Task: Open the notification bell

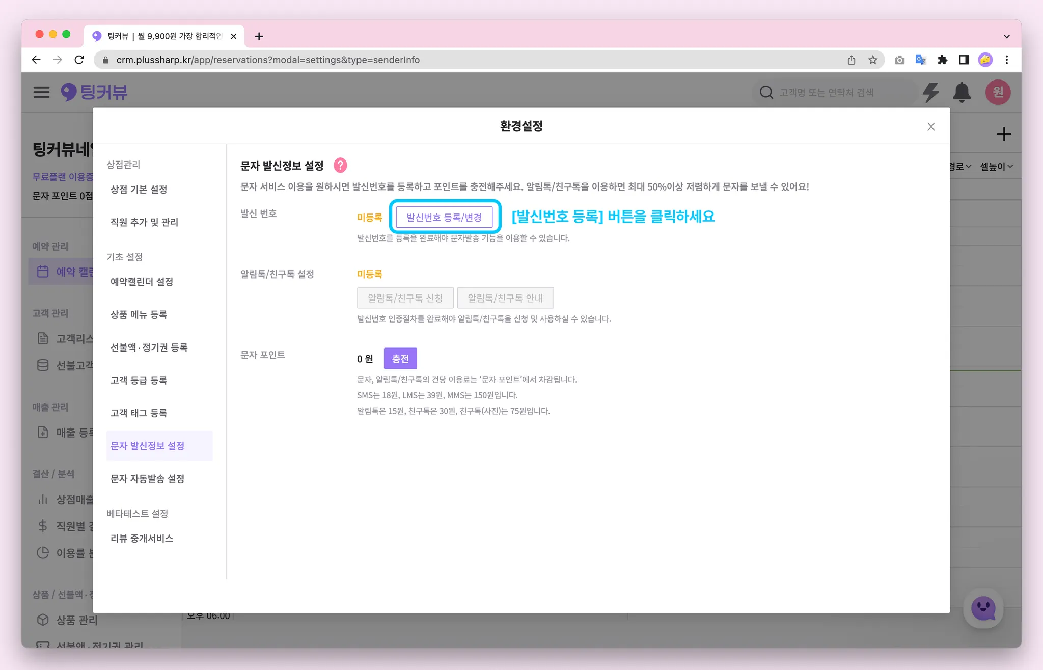Action: [x=962, y=92]
